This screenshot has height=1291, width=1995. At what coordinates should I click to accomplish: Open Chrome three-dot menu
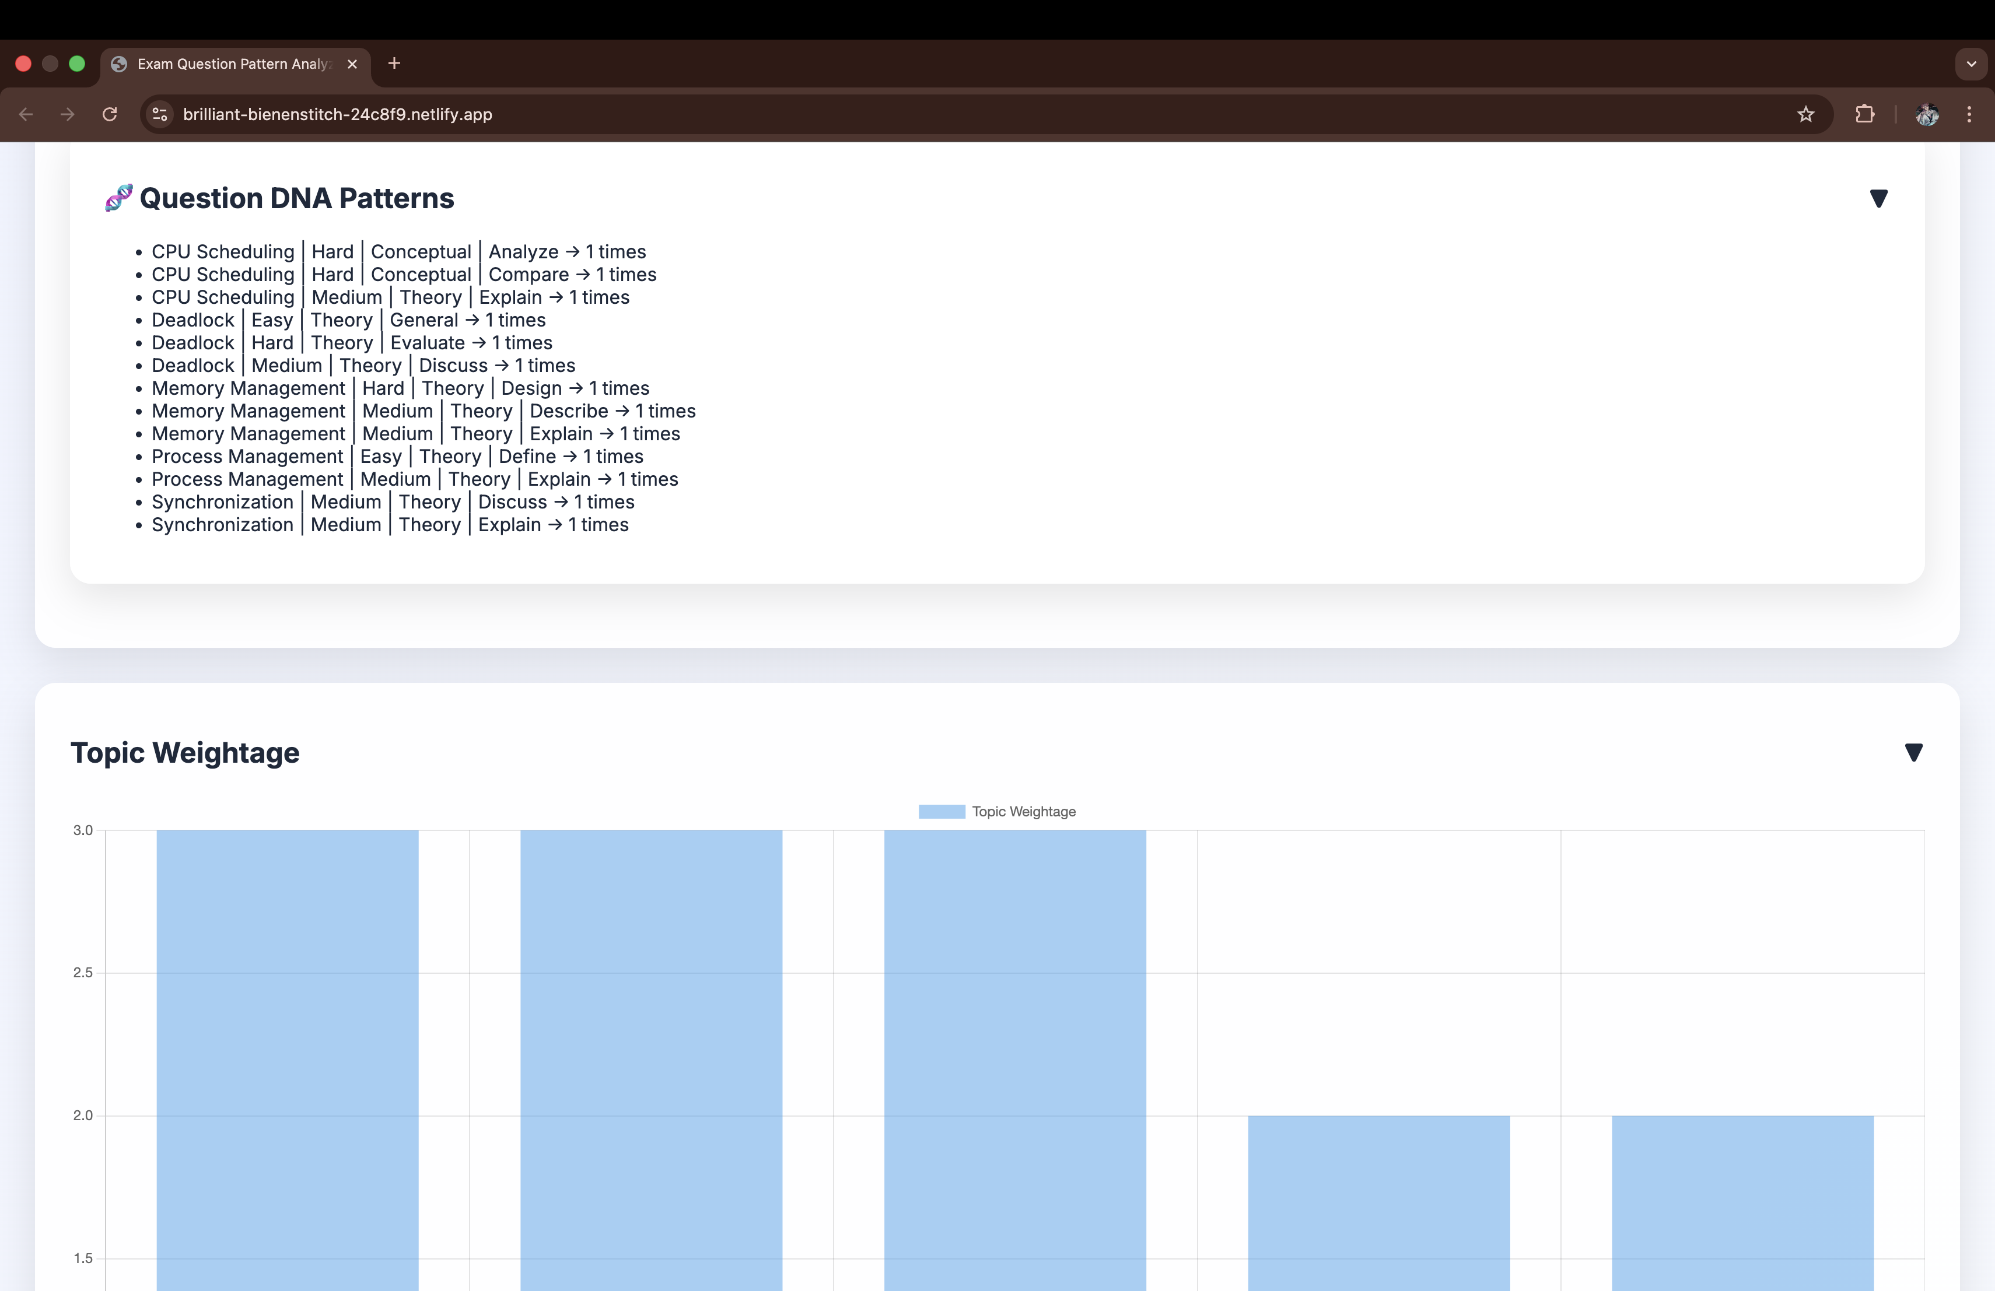pos(1969,114)
